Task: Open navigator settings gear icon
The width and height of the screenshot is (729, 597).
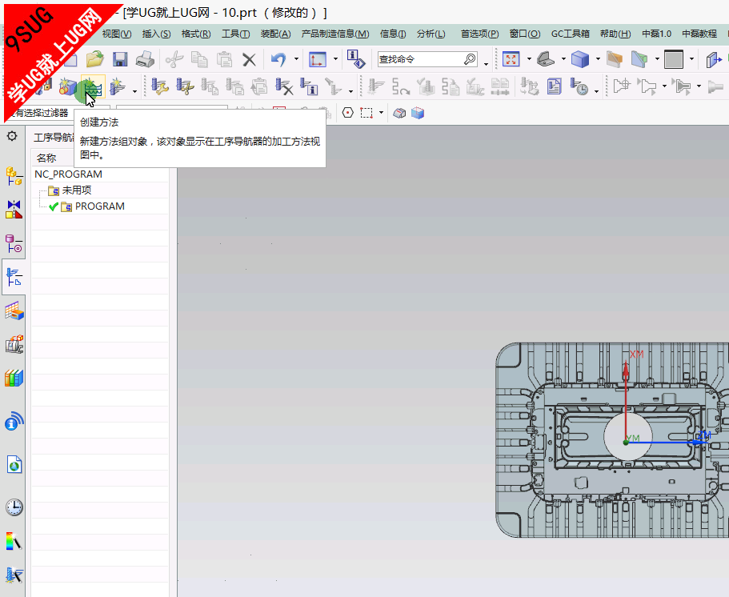Action: [12, 136]
